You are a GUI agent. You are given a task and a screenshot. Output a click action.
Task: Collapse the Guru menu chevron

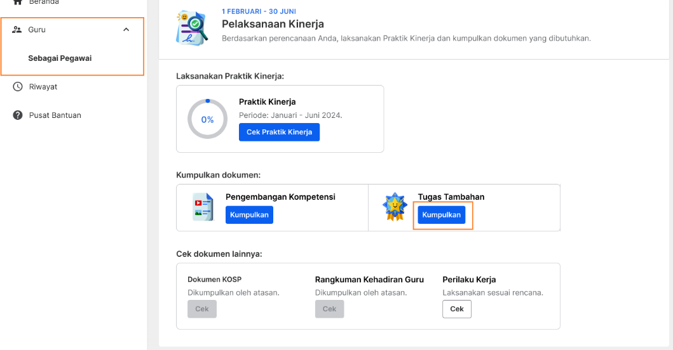[126, 30]
